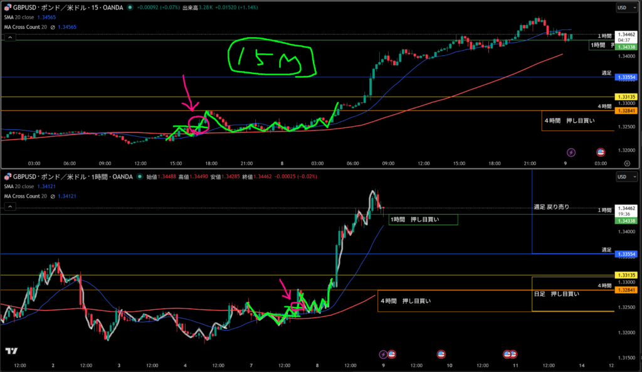Open the USD currency dropdown on top chart
This screenshot has width=642, height=372.
[x=626, y=8]
